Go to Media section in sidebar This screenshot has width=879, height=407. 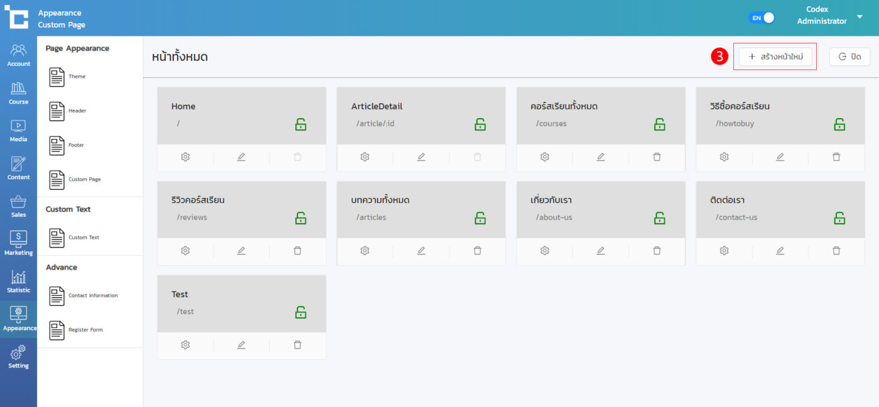18,130
